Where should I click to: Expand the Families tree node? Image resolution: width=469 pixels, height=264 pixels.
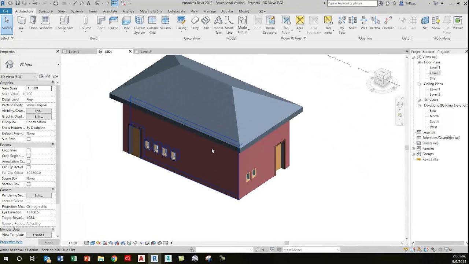click(414, 148)
